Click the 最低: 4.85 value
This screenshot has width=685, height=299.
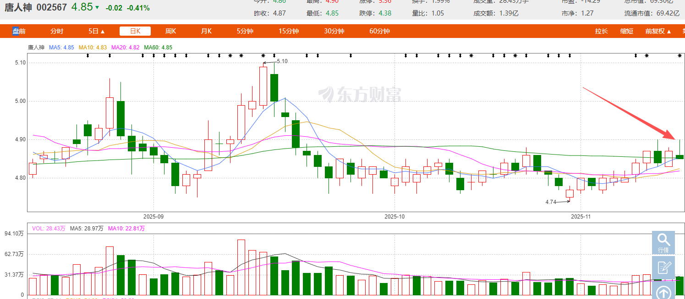click(x=323, y=13)
